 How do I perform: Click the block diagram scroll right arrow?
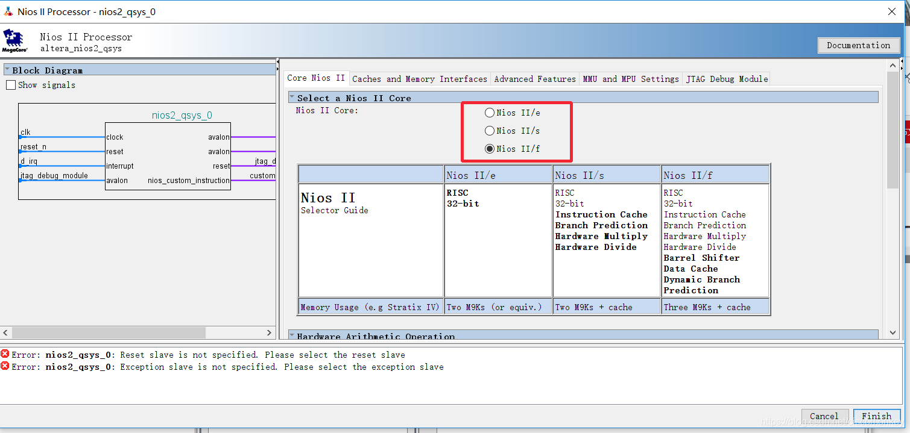click(270, 333)
